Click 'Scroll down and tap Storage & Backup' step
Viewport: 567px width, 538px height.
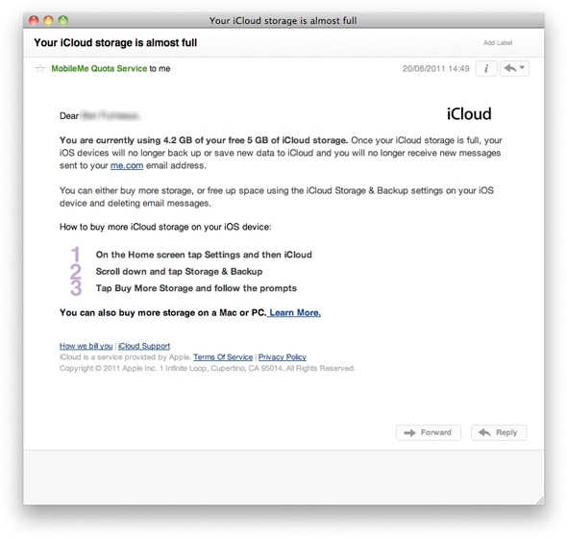point(179,272)
